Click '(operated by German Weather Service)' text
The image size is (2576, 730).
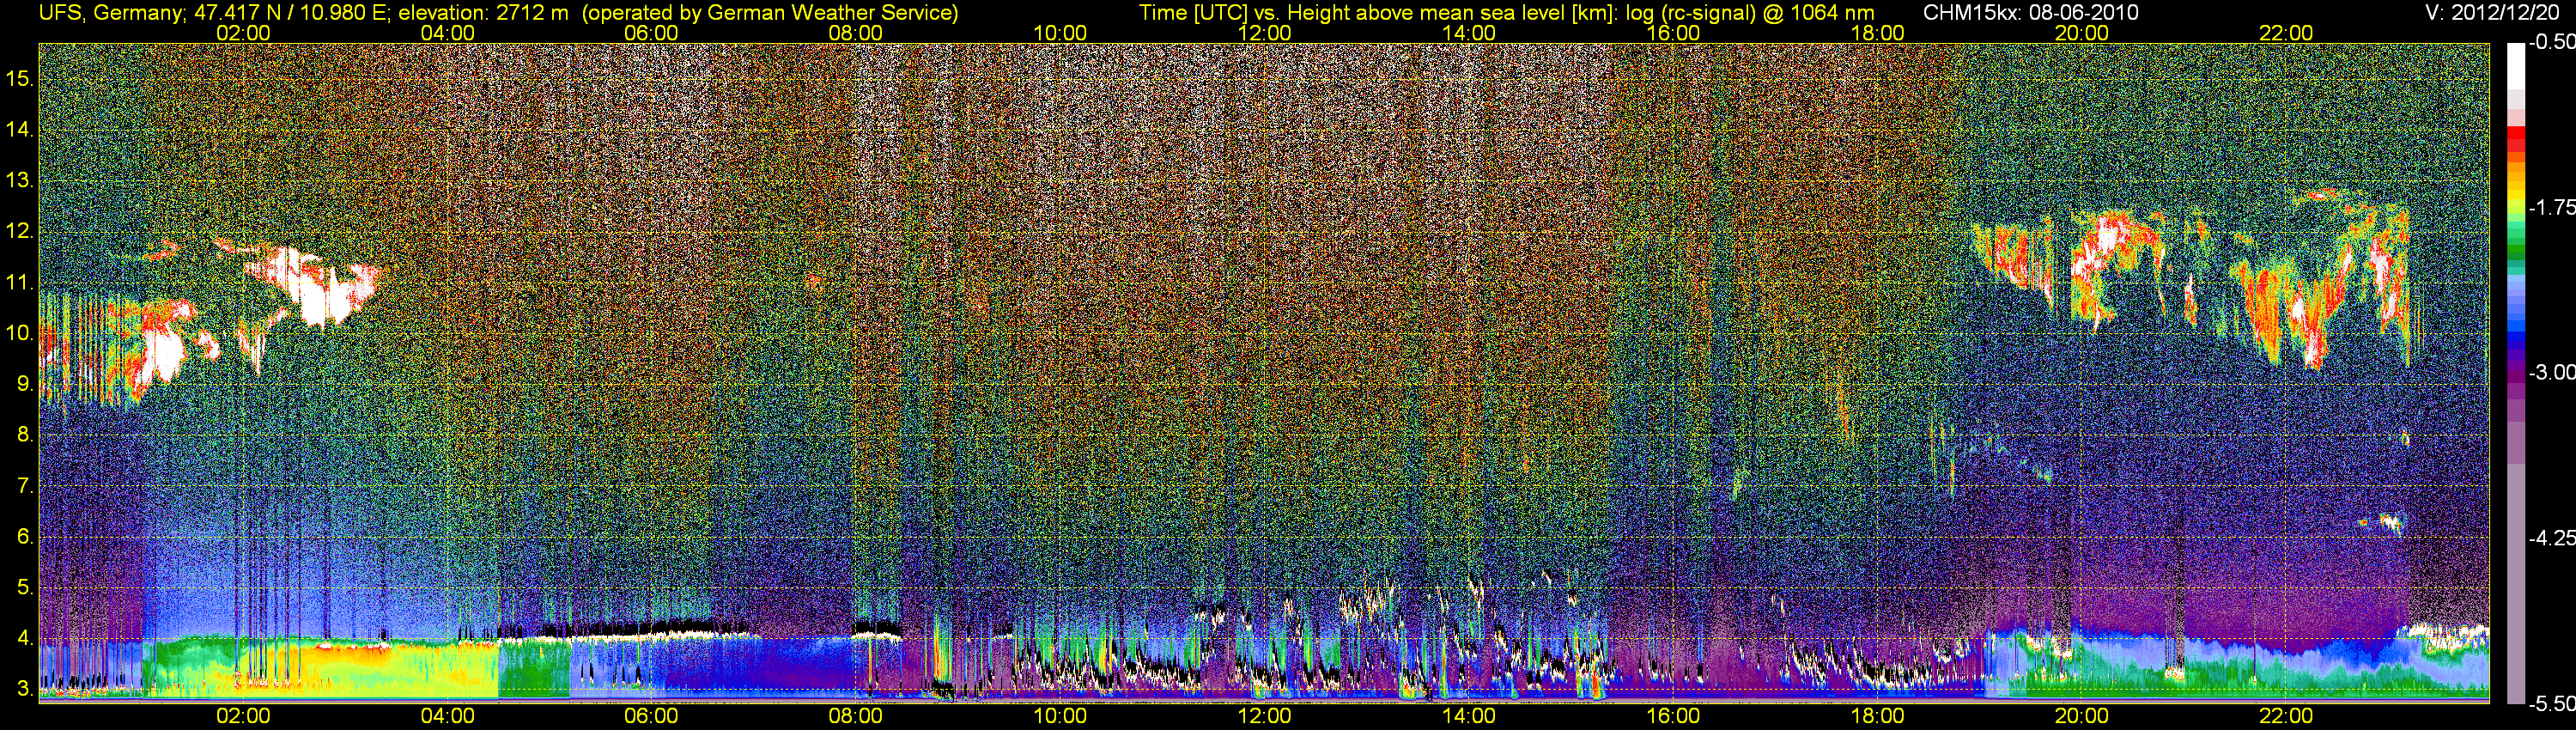coord(771,13)
